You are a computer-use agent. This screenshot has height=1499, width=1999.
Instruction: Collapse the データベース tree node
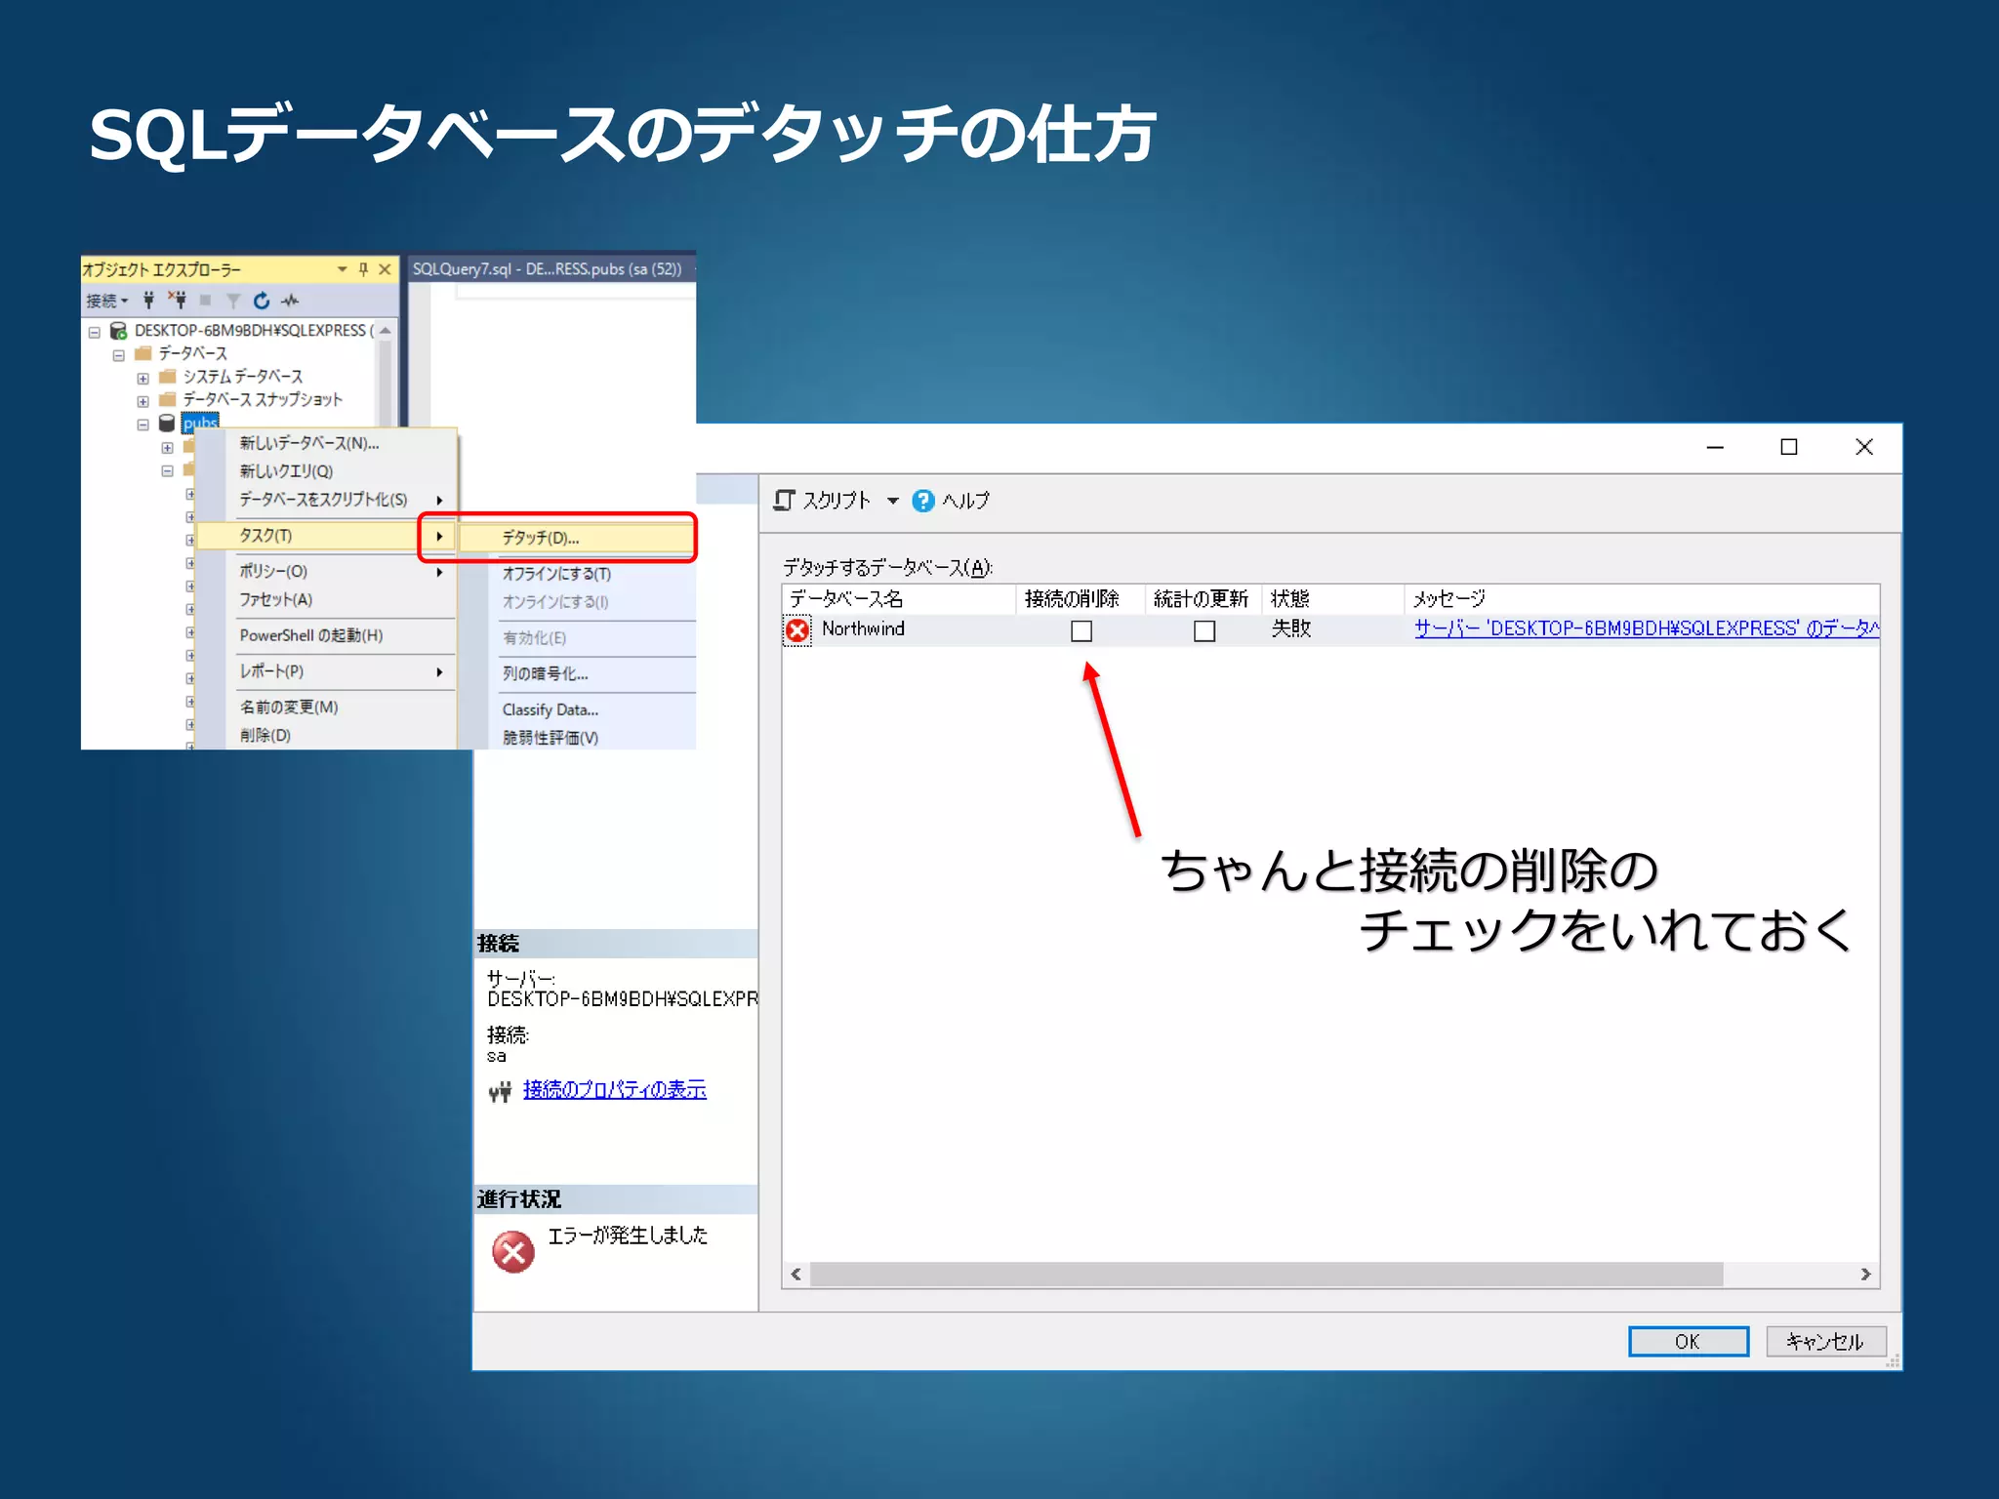pyautogui.click(x=118, y=355)
